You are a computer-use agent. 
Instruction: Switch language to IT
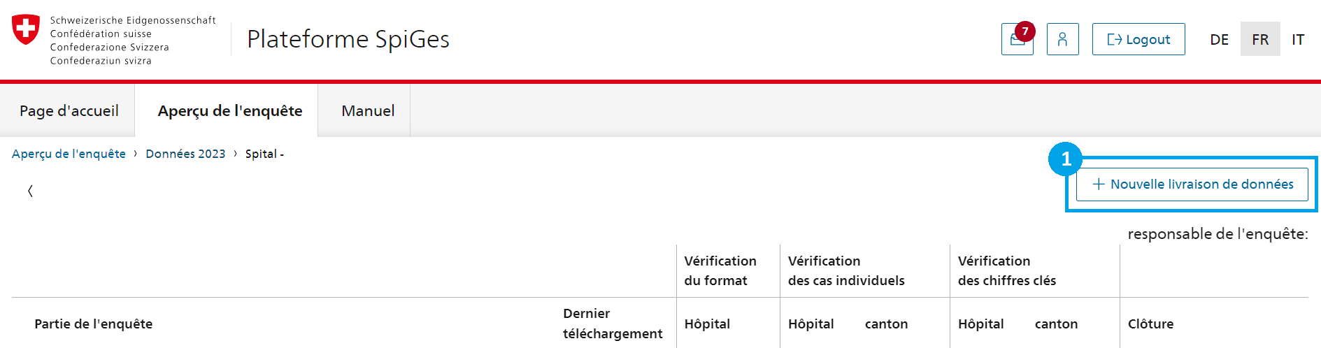click(x=1298, y=39)
